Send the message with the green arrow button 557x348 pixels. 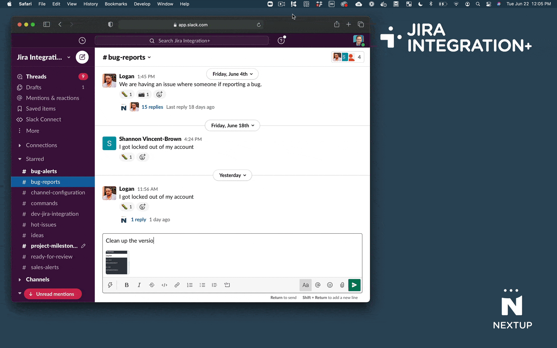click(354, 285)
